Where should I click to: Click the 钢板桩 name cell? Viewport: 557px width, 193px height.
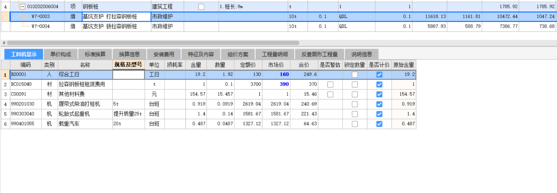(x=116, y=7)
